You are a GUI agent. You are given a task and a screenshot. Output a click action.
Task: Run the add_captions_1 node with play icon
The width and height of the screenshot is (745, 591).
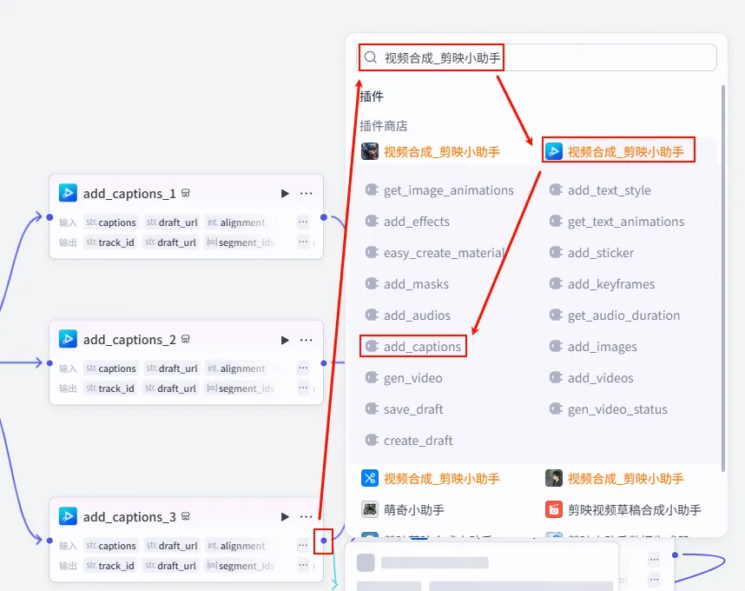285,194
